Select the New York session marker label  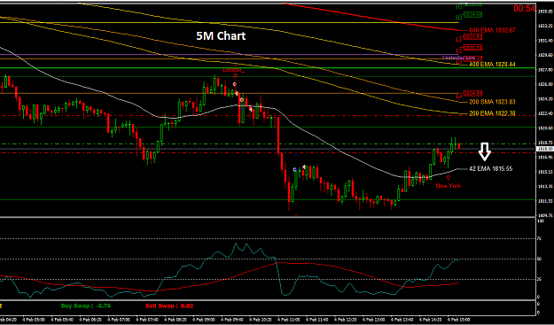[448, 186]
